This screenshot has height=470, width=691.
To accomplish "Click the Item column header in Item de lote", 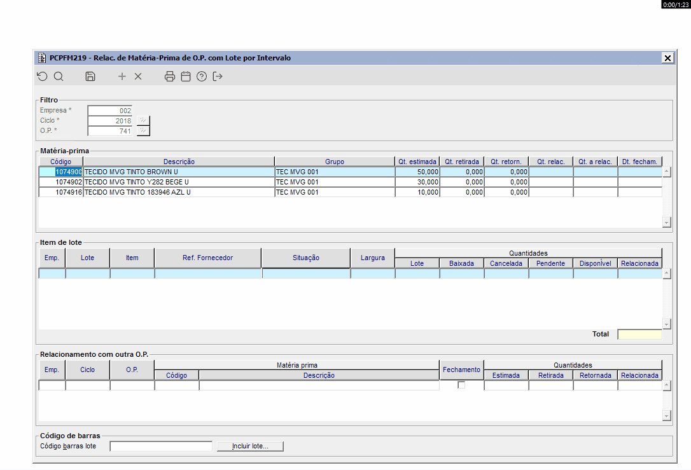I will (x=132, y=258).
